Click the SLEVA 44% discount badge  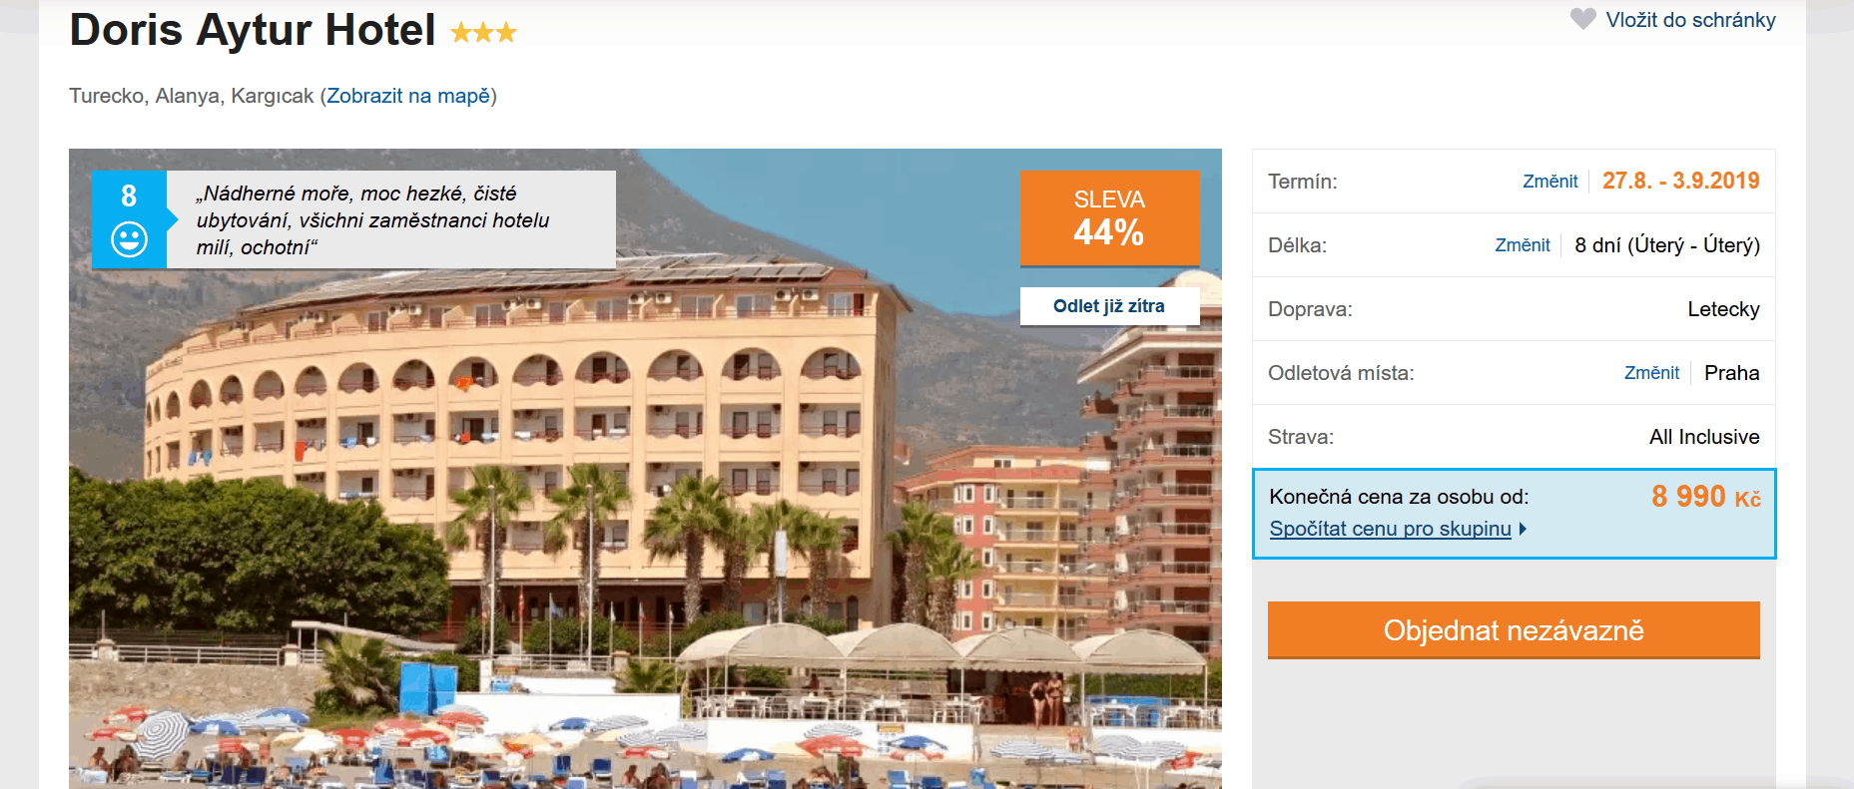tap(1109, 218)
